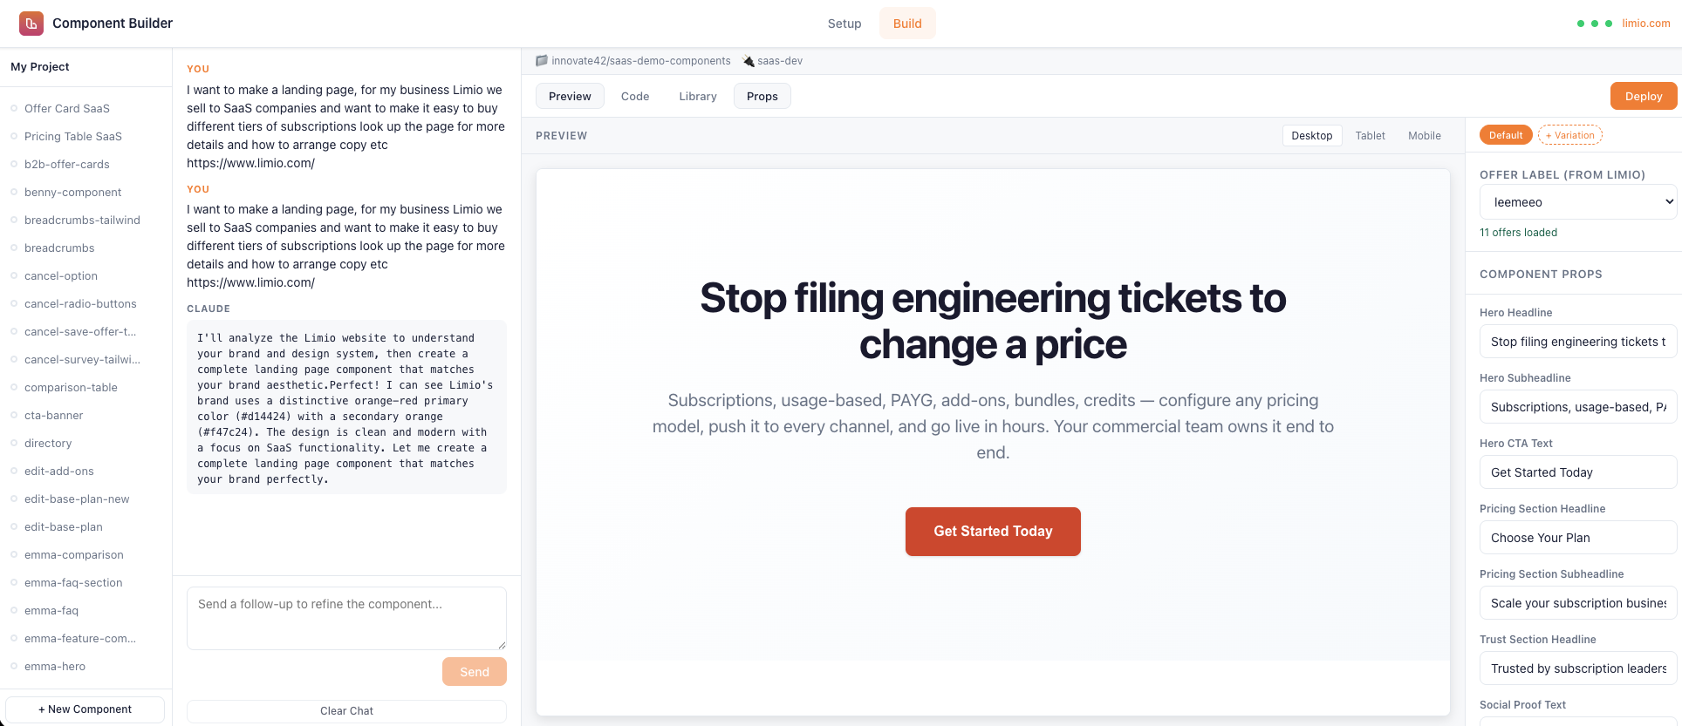This screenshot has width=1682, height=726.
Task: Switch to the Code tab
Action: pos(634,96)
